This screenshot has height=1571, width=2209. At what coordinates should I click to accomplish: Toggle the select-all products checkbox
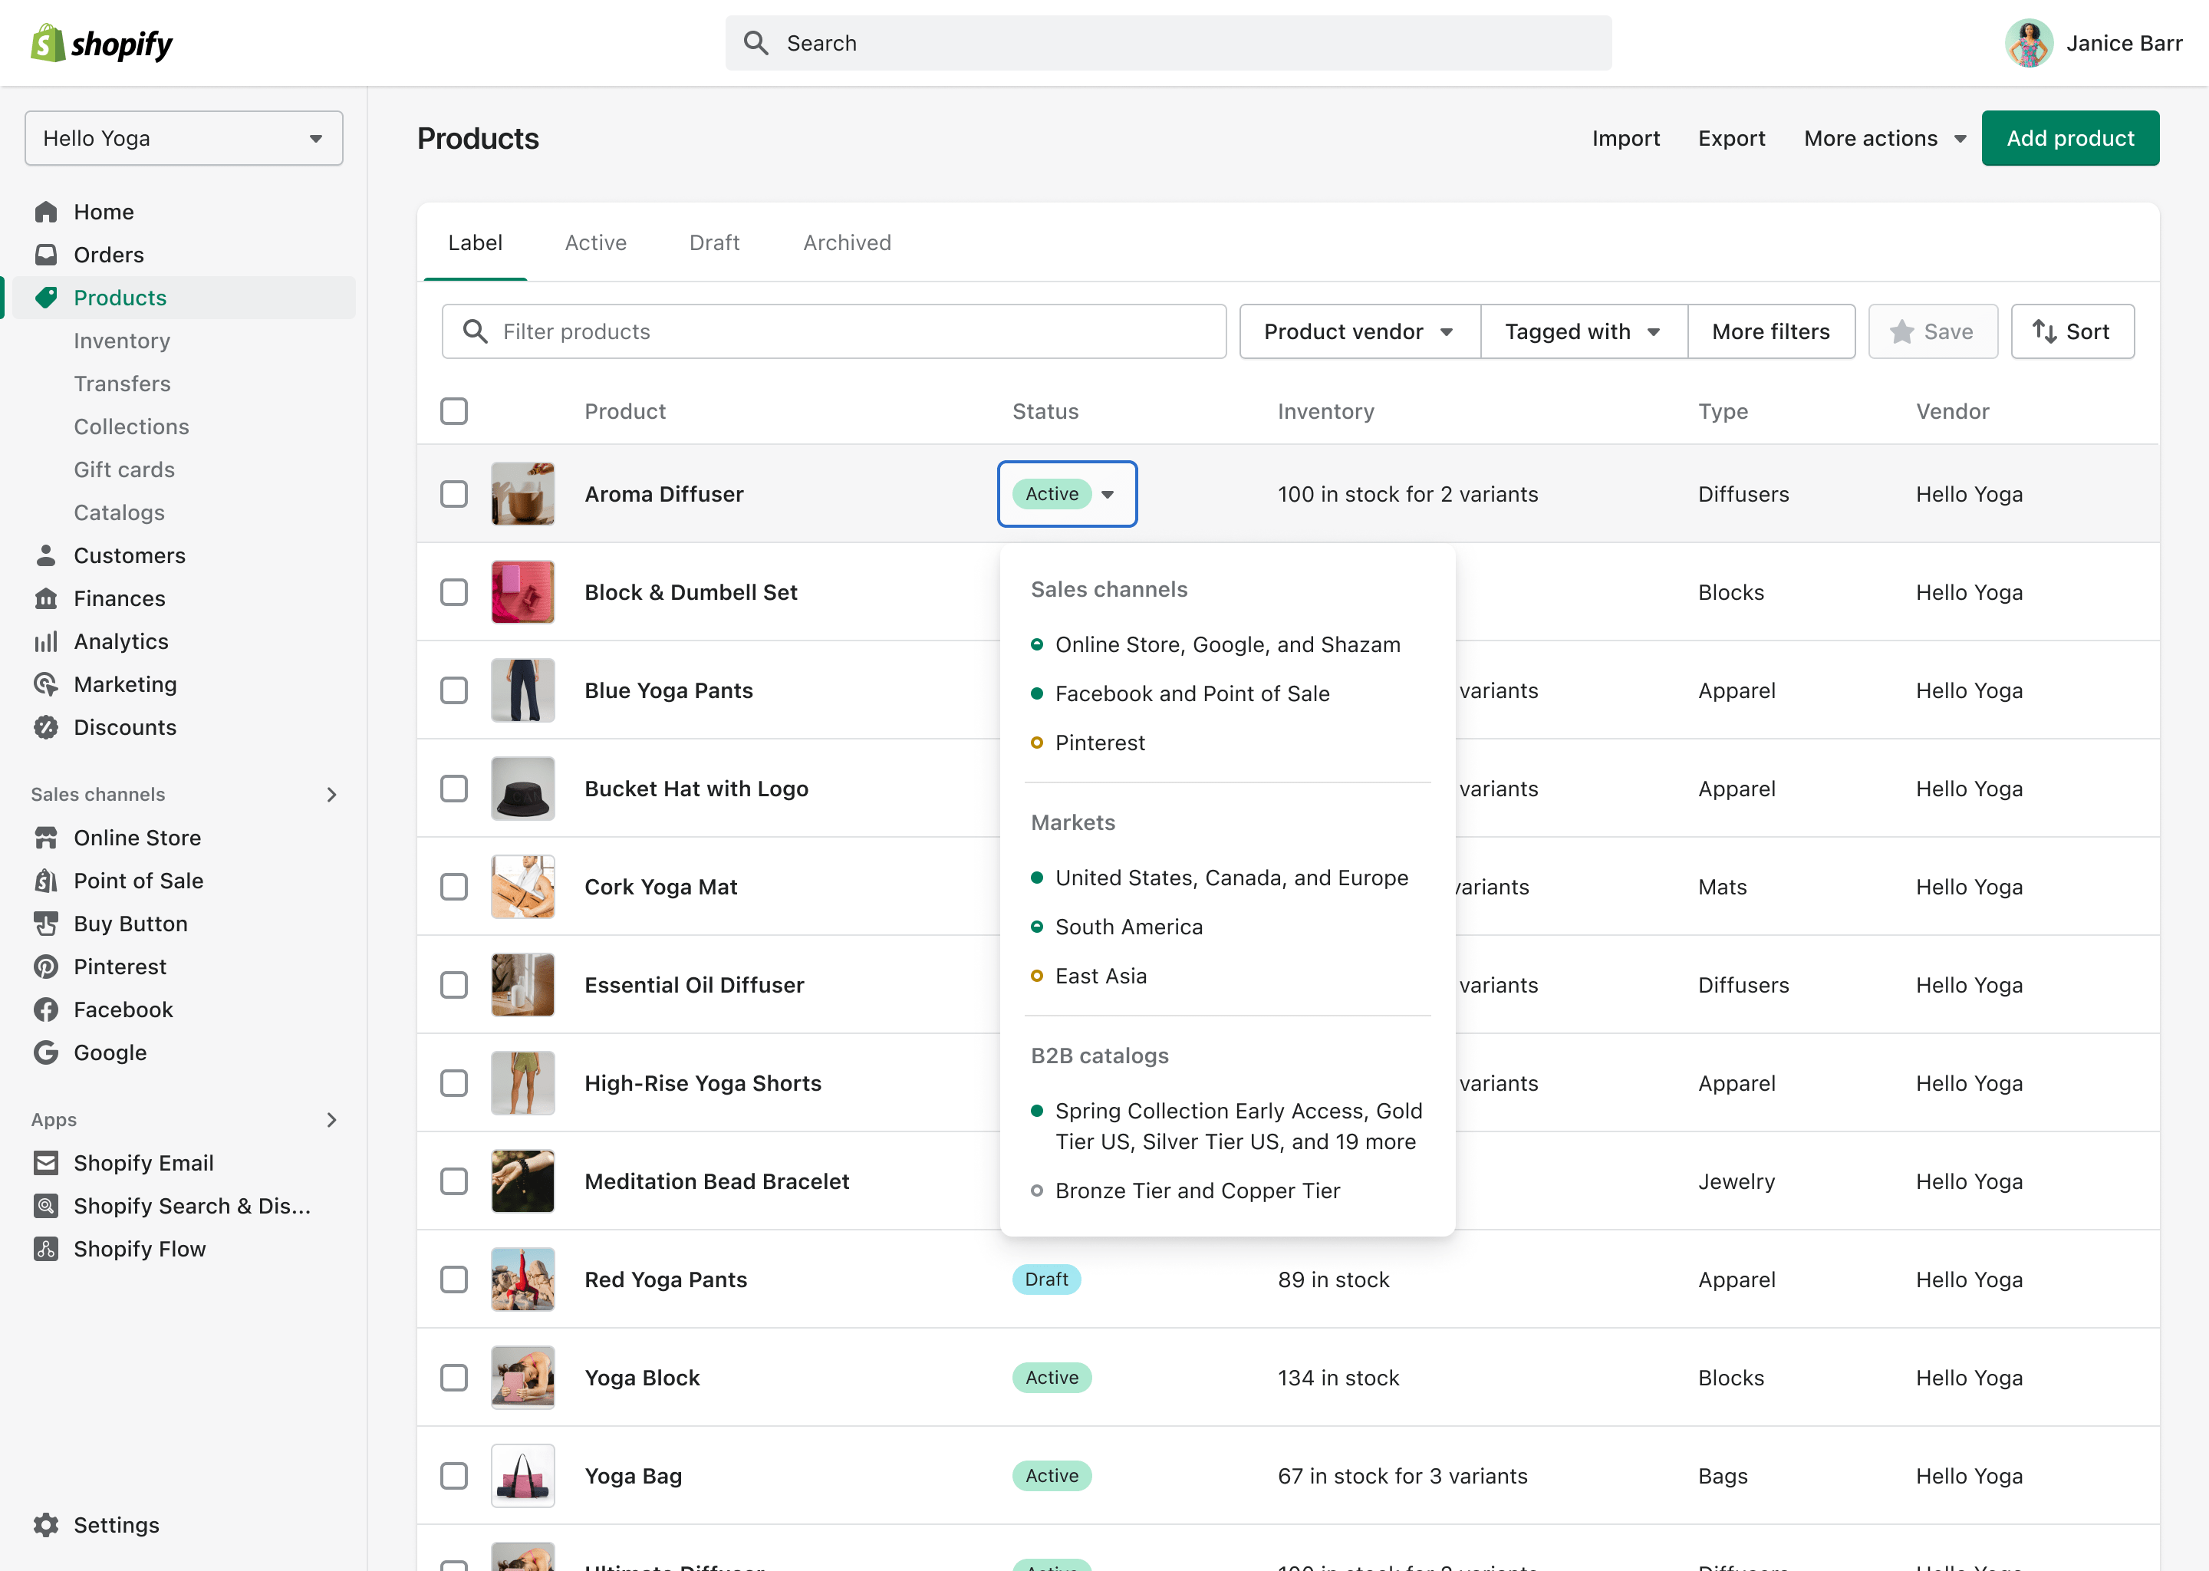[453, 411]
